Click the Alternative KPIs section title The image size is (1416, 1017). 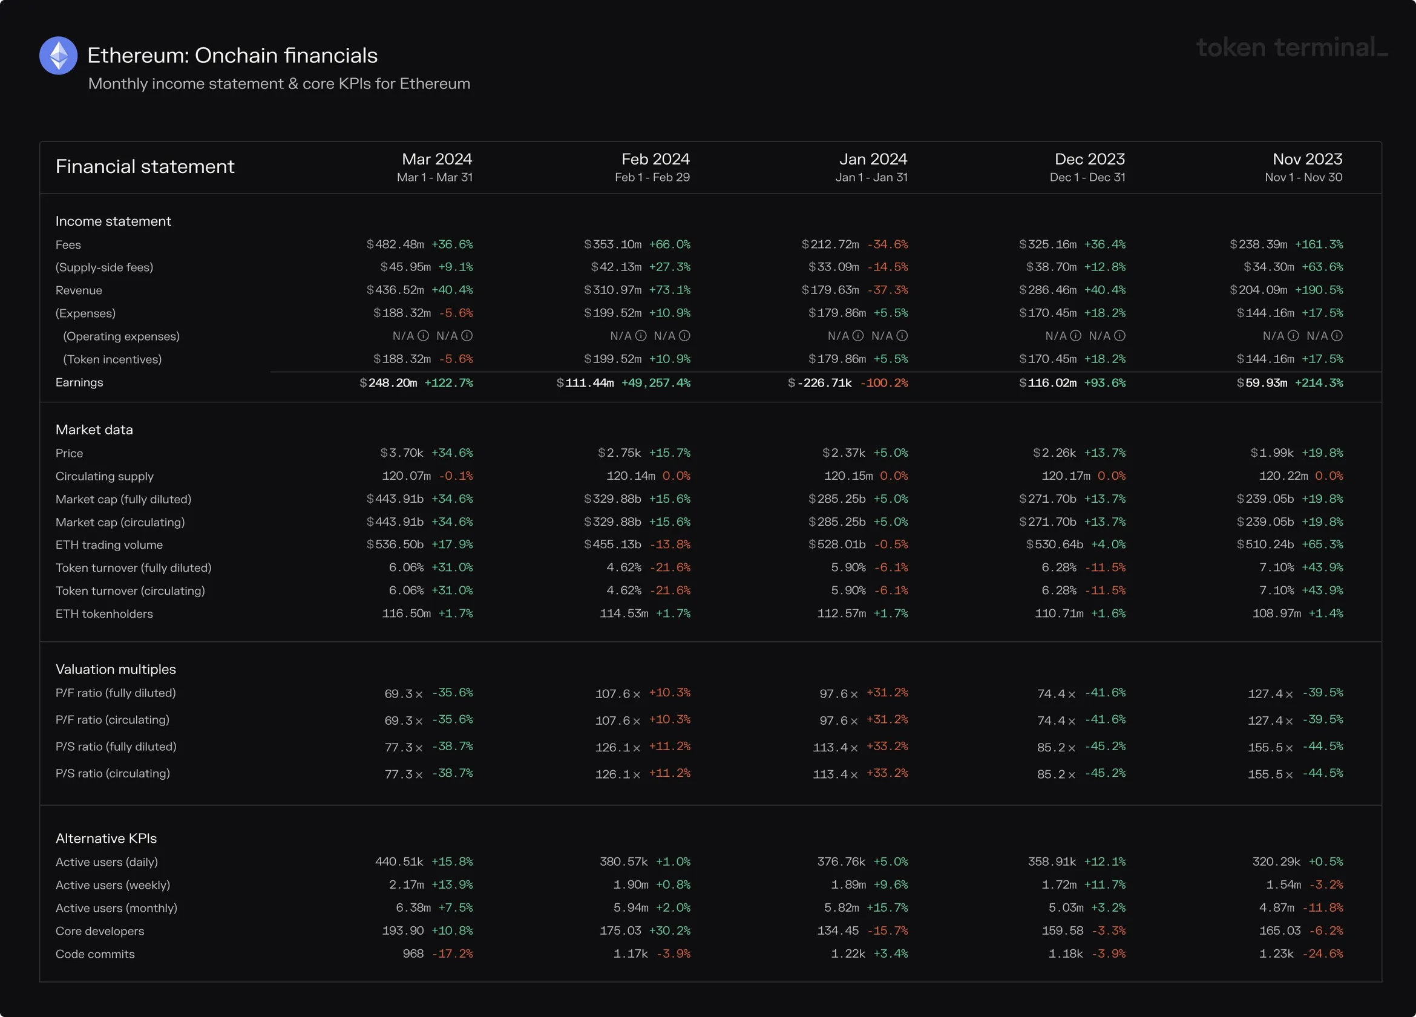pos(106,839)
